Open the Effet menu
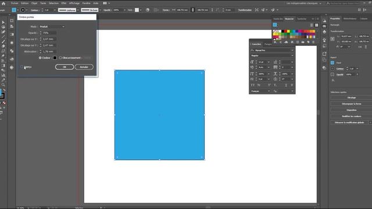Image resolution: width=372 pixels, height=209 pixels. click(64, 3)
